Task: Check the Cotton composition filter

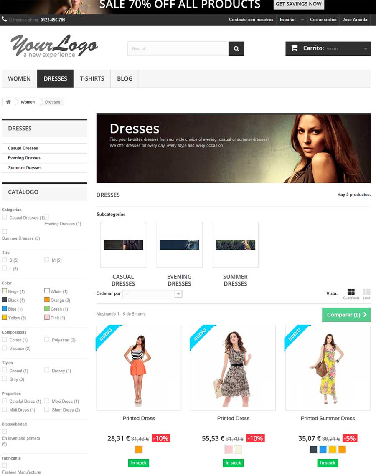Action: click(x=3, y=339)
